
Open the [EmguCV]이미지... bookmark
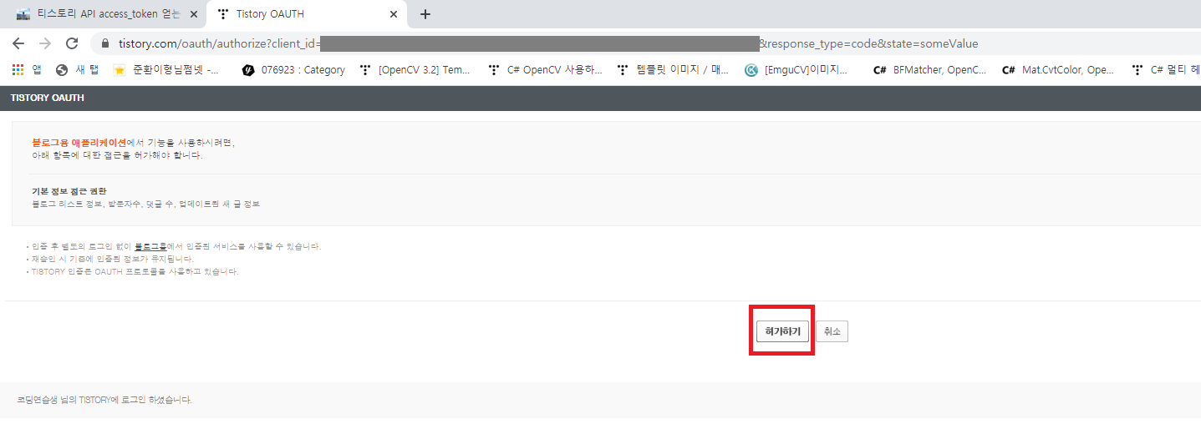796,70
